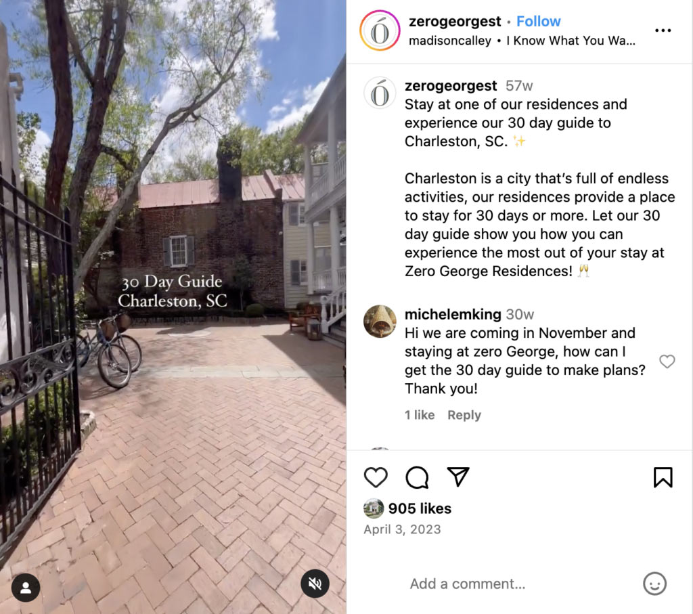Viewport: 693px width, 614px height.
Task: Open michelemking username link
Action: pos(453,314)
